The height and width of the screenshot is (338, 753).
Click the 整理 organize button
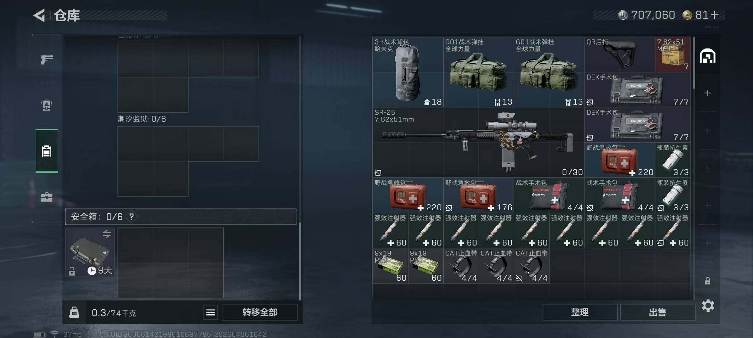click(x=580, y=312)
